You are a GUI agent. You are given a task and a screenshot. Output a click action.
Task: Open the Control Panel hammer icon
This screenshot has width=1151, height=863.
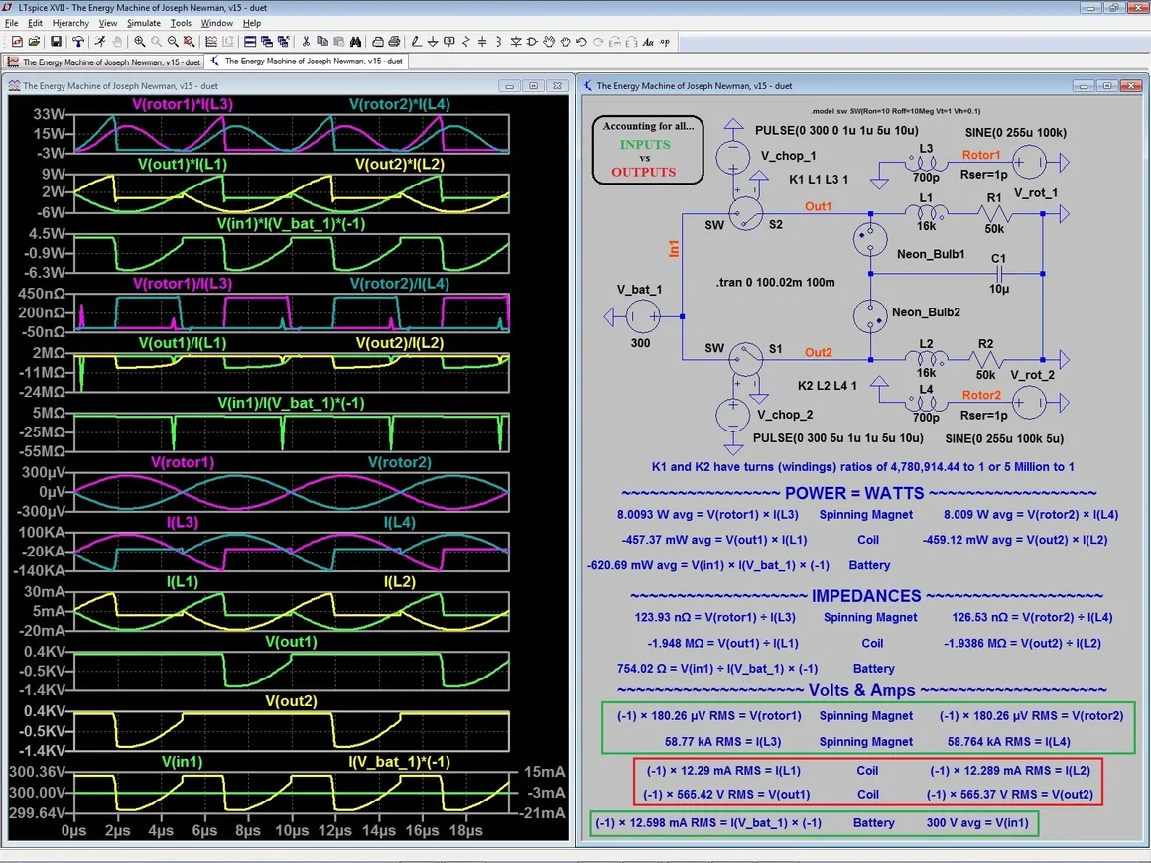77,42
